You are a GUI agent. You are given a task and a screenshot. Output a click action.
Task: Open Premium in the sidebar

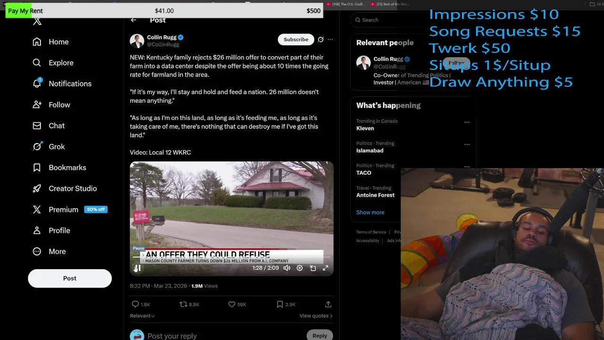pyautogui.click(x=63, y=210)
